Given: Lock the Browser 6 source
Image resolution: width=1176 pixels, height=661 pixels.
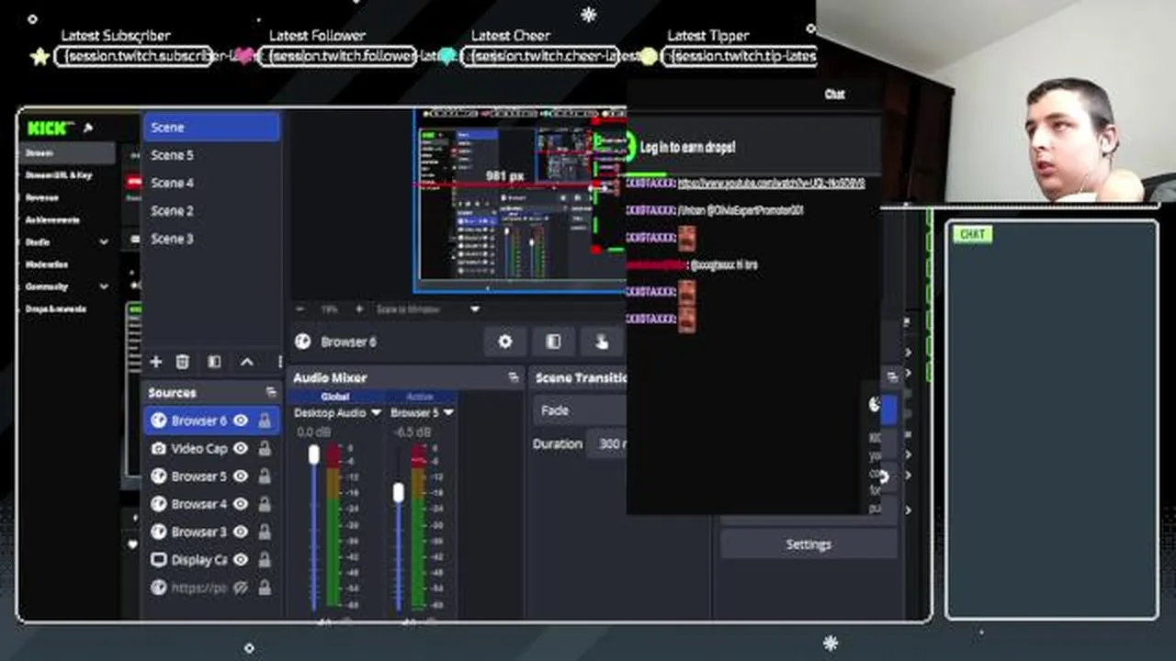Looking at the screenshot, I should 265,420.
